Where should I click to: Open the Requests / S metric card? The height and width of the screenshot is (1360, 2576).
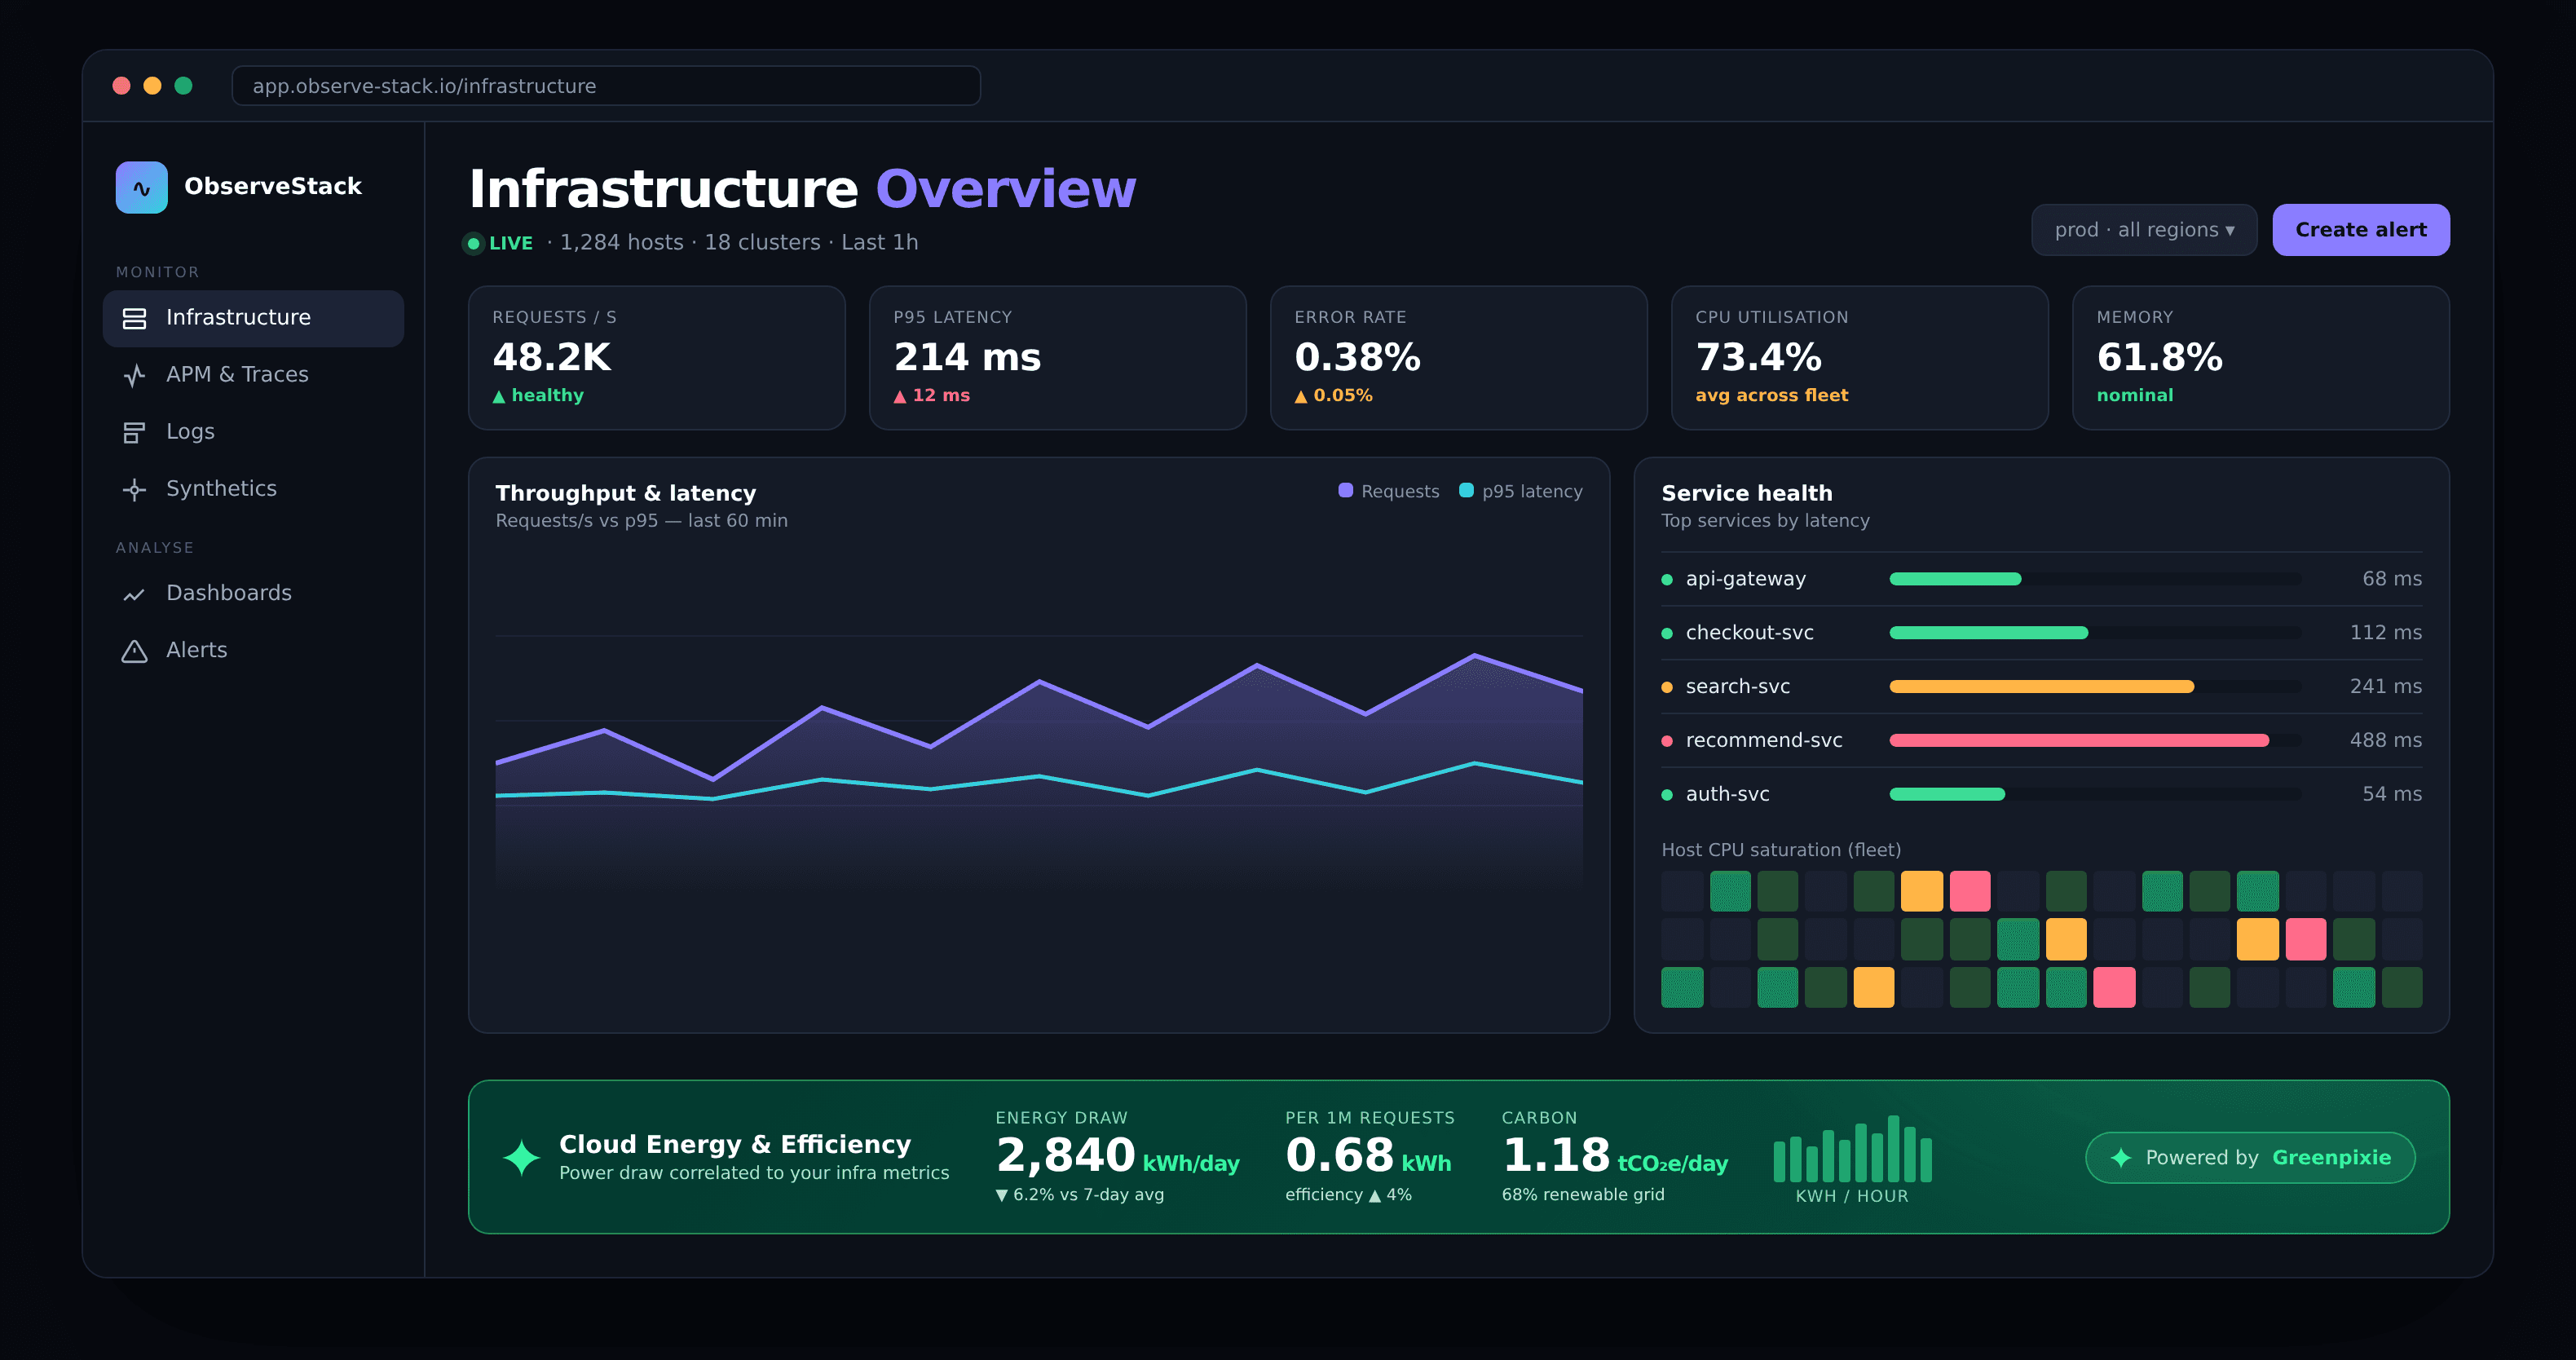click(x=657, y=358)
